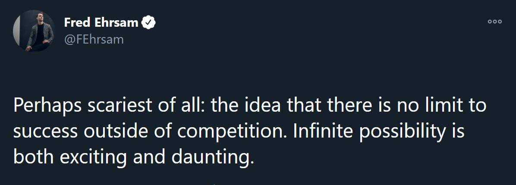Open the tweet's more options menu
516x185 pixels.
(x=494, y=22)
